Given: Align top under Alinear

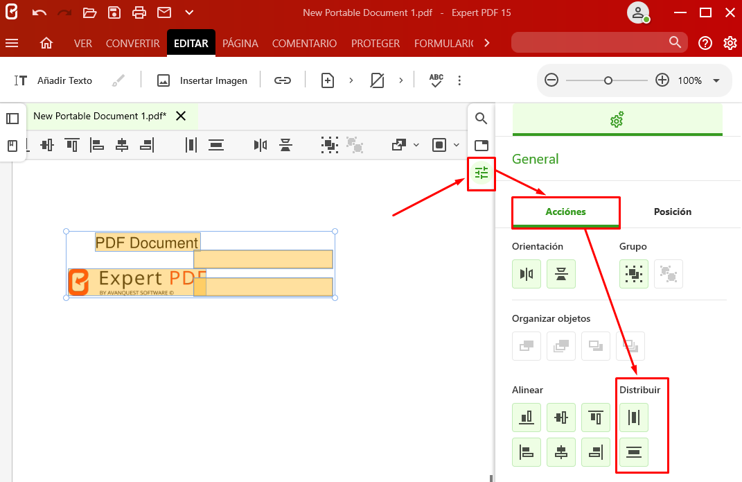Looking at the screenshot, I should (596, 418).
